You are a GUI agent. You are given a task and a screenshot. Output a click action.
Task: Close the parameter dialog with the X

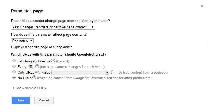tap(202, 6)
